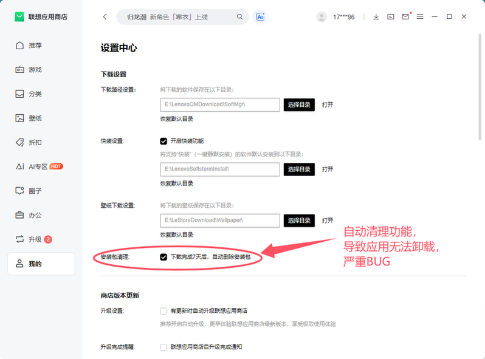Image resolution: width=485 pixels, height=359 pixels.
Task: Click the 分类 inbox icon
Action: coord(19,94)
